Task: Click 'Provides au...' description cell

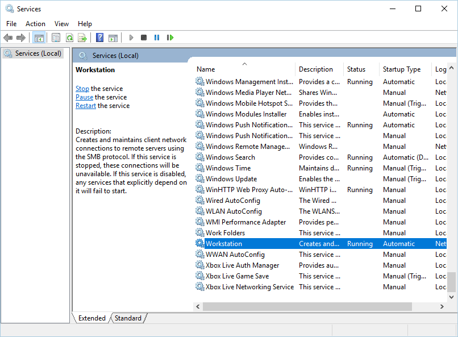Action: pos(318,265)
